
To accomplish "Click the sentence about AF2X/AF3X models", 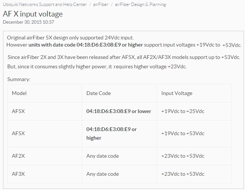I will 124,57.
